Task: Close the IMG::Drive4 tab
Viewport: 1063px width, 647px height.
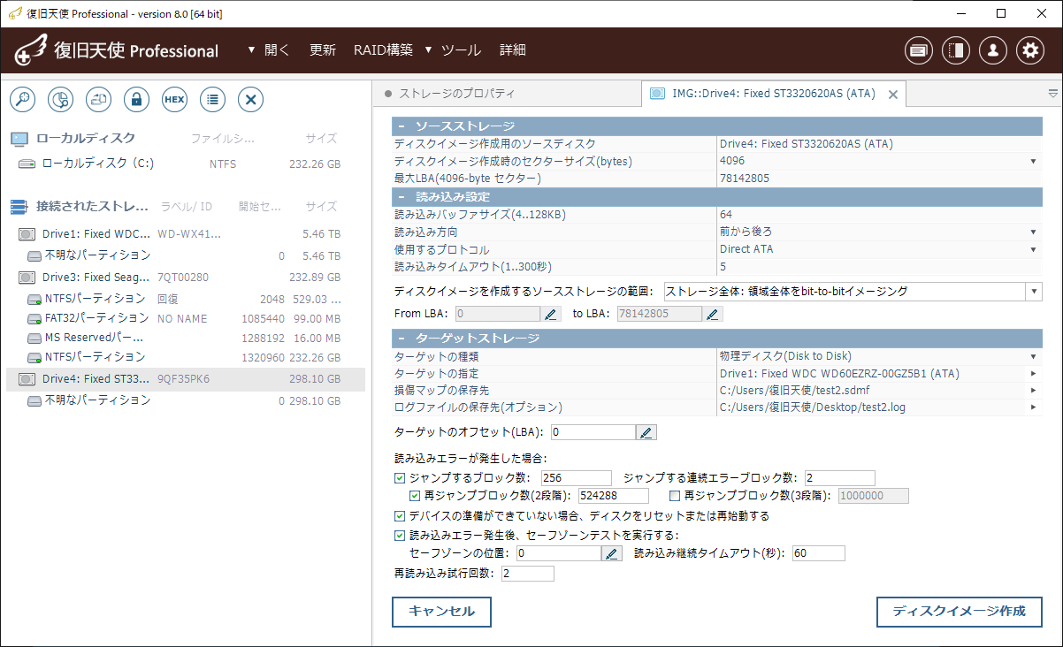Action: (x=892, y=94)
